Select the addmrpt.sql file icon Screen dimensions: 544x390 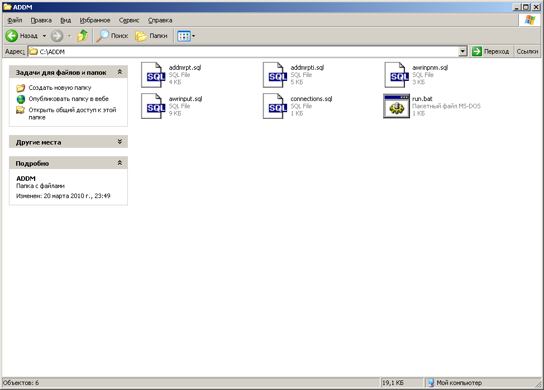coord(151,75)
